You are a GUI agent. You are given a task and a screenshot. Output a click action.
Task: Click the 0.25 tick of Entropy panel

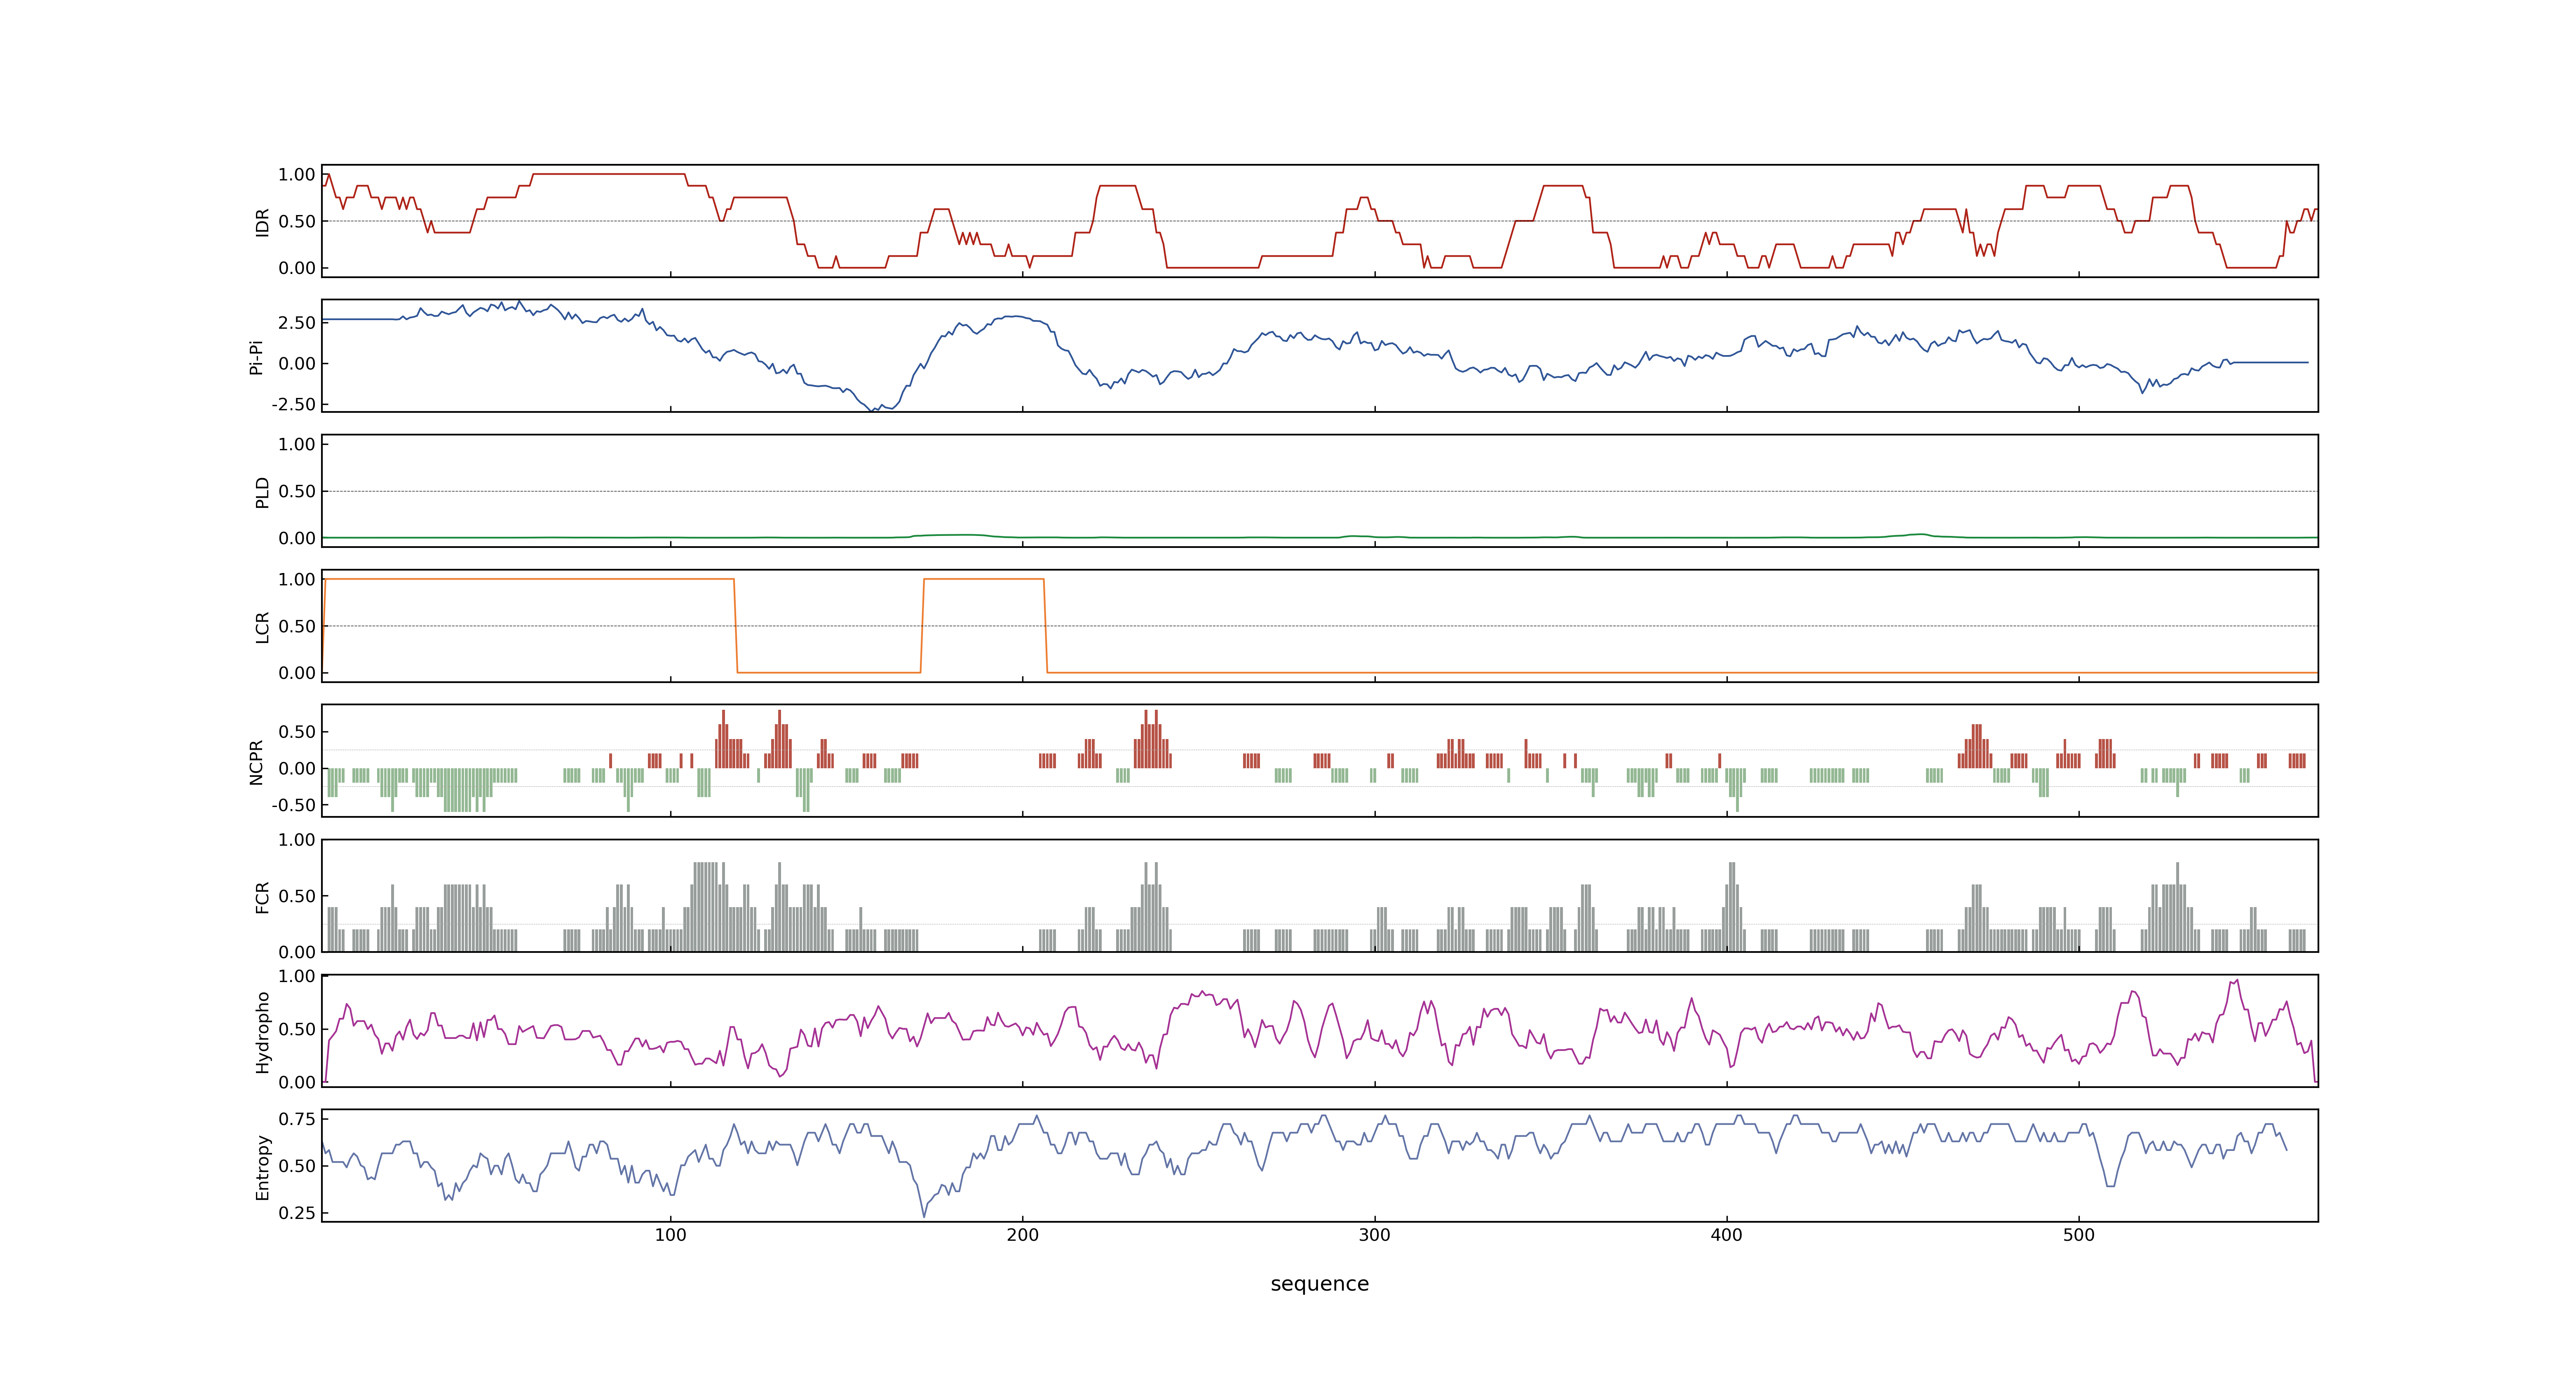(x=297, y=1213)
